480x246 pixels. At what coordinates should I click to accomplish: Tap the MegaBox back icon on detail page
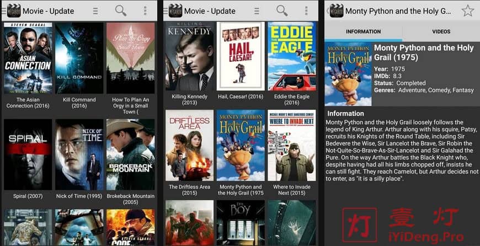point(335,10)
